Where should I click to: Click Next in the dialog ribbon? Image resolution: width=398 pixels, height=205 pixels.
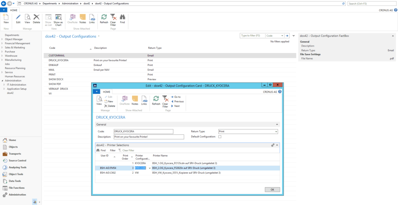177,106
